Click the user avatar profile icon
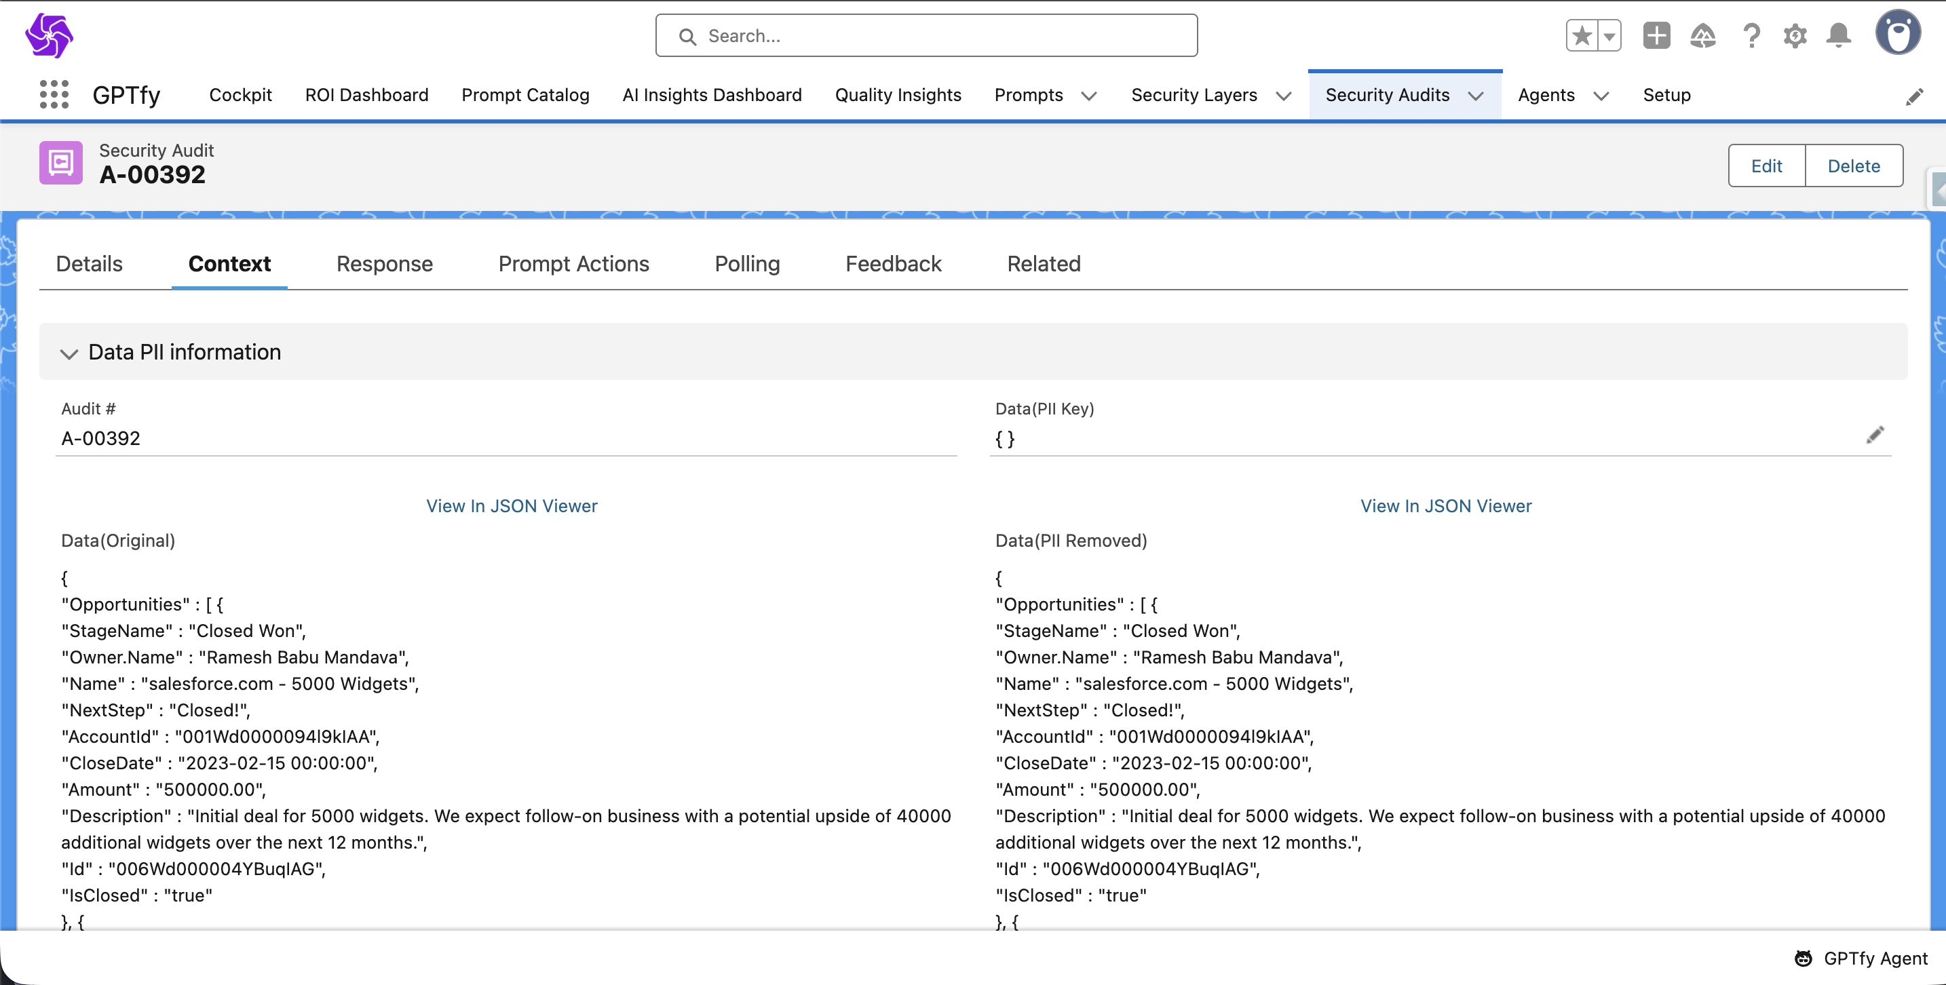Screen dimensions: 1946x985 1898,33
